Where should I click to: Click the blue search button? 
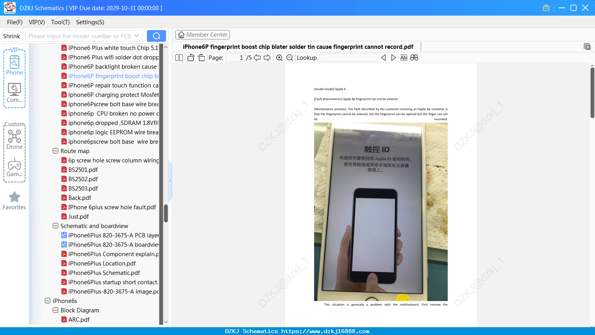point(156,36)
